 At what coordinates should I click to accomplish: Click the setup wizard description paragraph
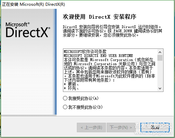coord(112,31)
